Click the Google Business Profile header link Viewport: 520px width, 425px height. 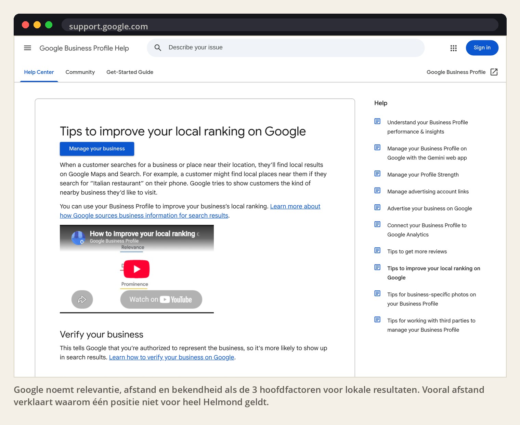456,72
